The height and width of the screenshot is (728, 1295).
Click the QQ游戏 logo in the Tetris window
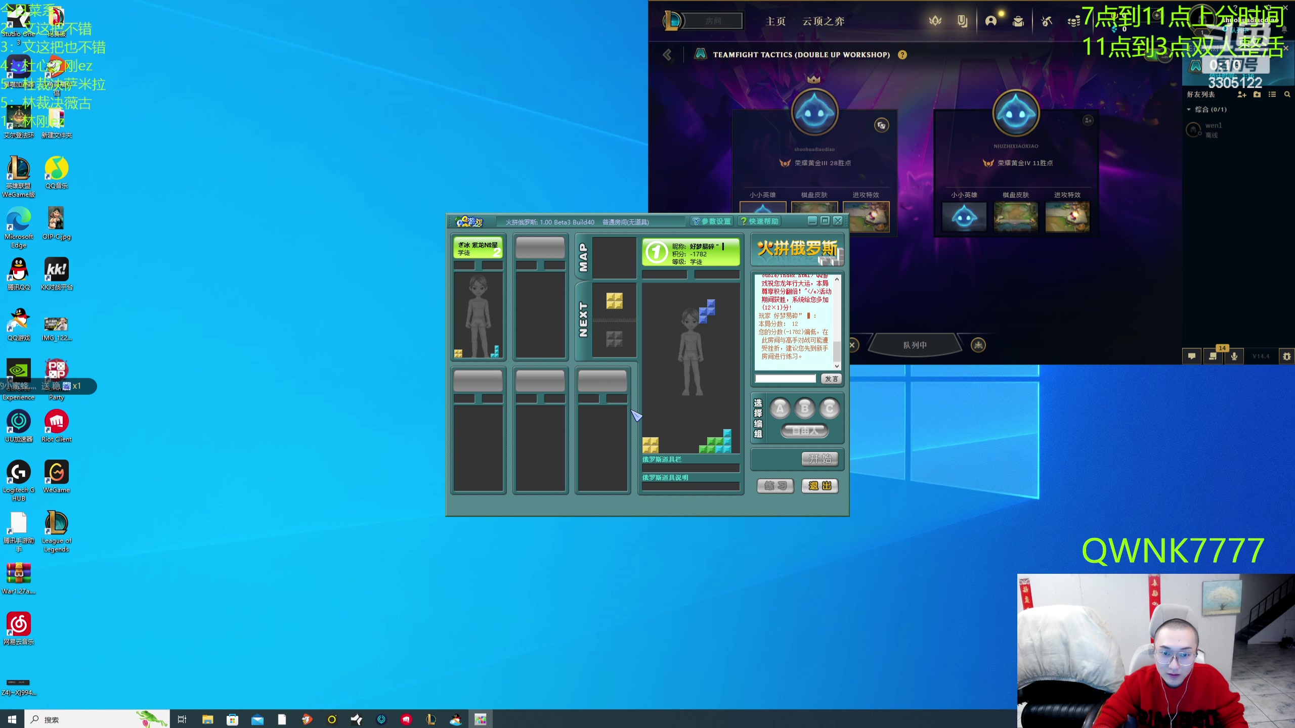[469, 221]
